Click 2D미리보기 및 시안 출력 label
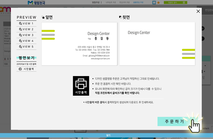The height and width of the screenshot is (139, 213). [x=26, y=64]
